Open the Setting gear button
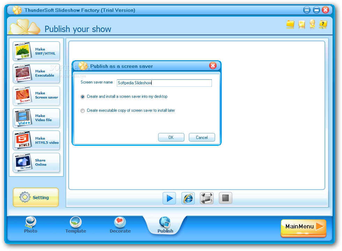The width and height of the screenshot is (342, 251). (x=36, y=197)
